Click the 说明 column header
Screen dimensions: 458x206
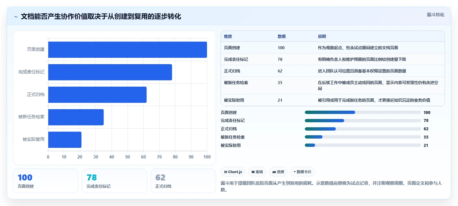pos(322,37)
